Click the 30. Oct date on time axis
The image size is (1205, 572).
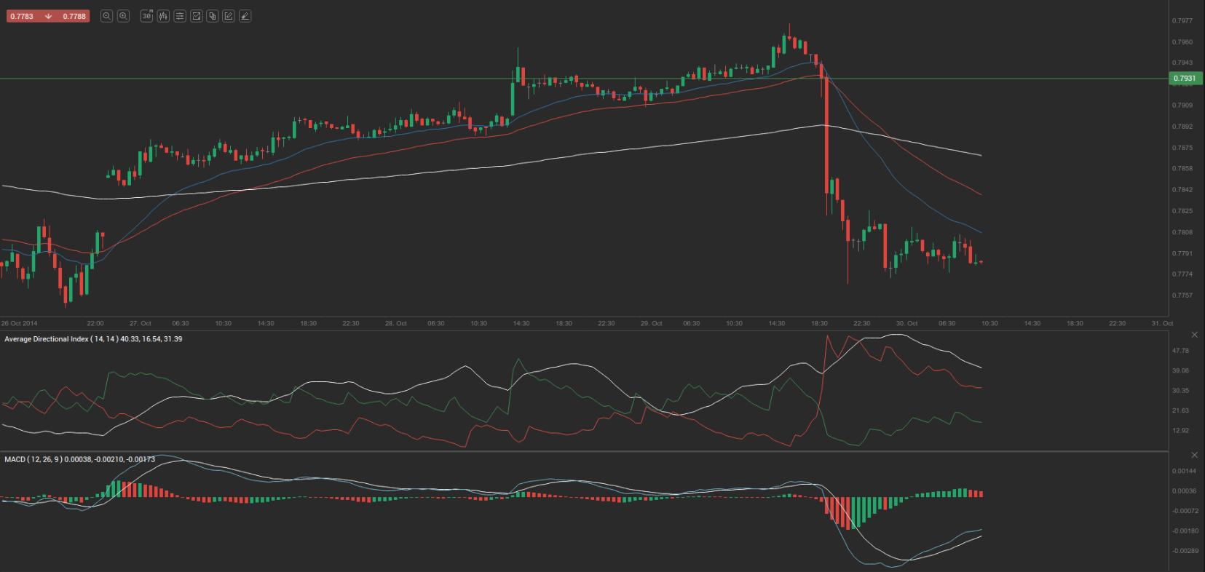[x=906, y=323]
